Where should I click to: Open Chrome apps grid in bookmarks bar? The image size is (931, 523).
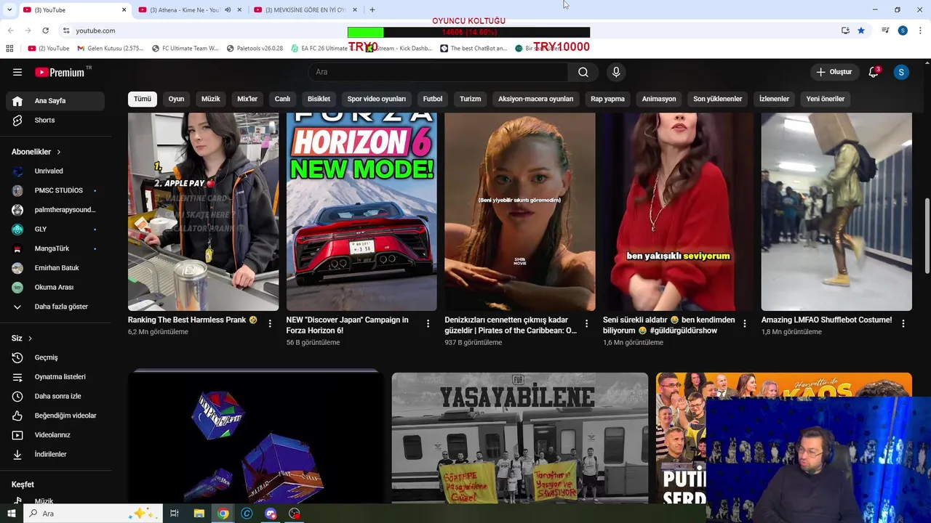[9, 49]
